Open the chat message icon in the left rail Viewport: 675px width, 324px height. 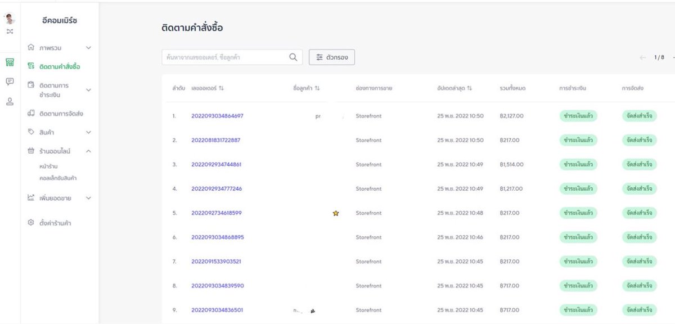tap(10, 82)
